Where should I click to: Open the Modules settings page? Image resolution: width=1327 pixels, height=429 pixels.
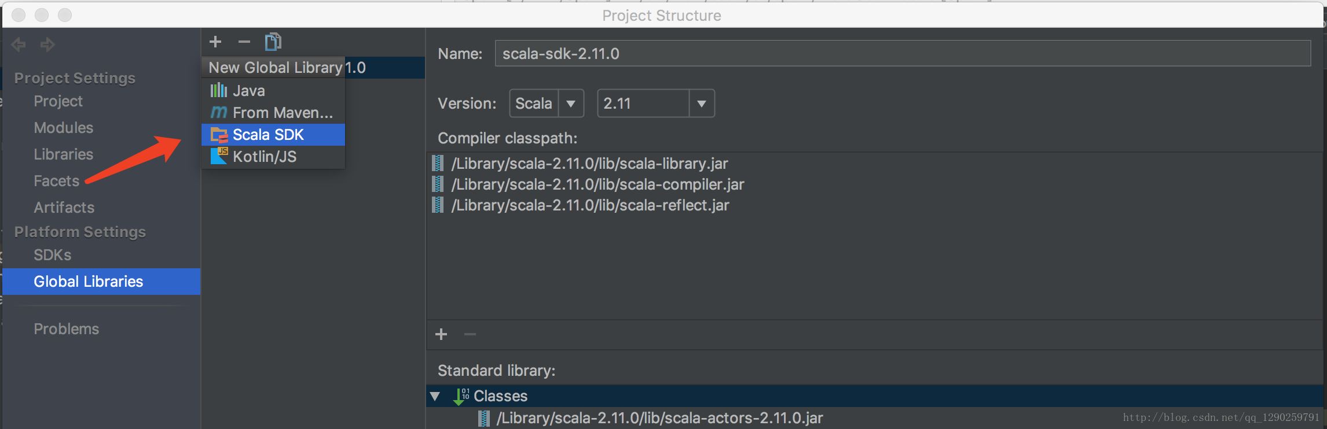click(63, 128)
